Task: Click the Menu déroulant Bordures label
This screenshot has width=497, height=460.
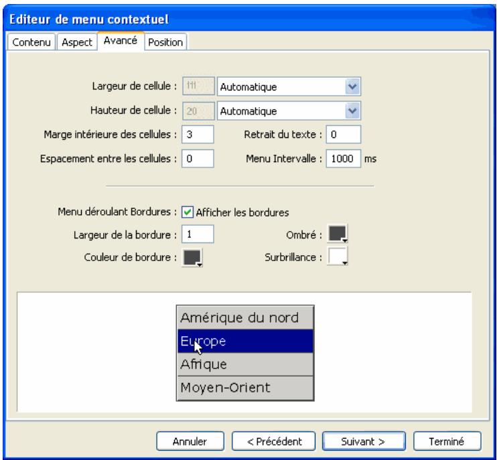Action: tap(117, 212)
